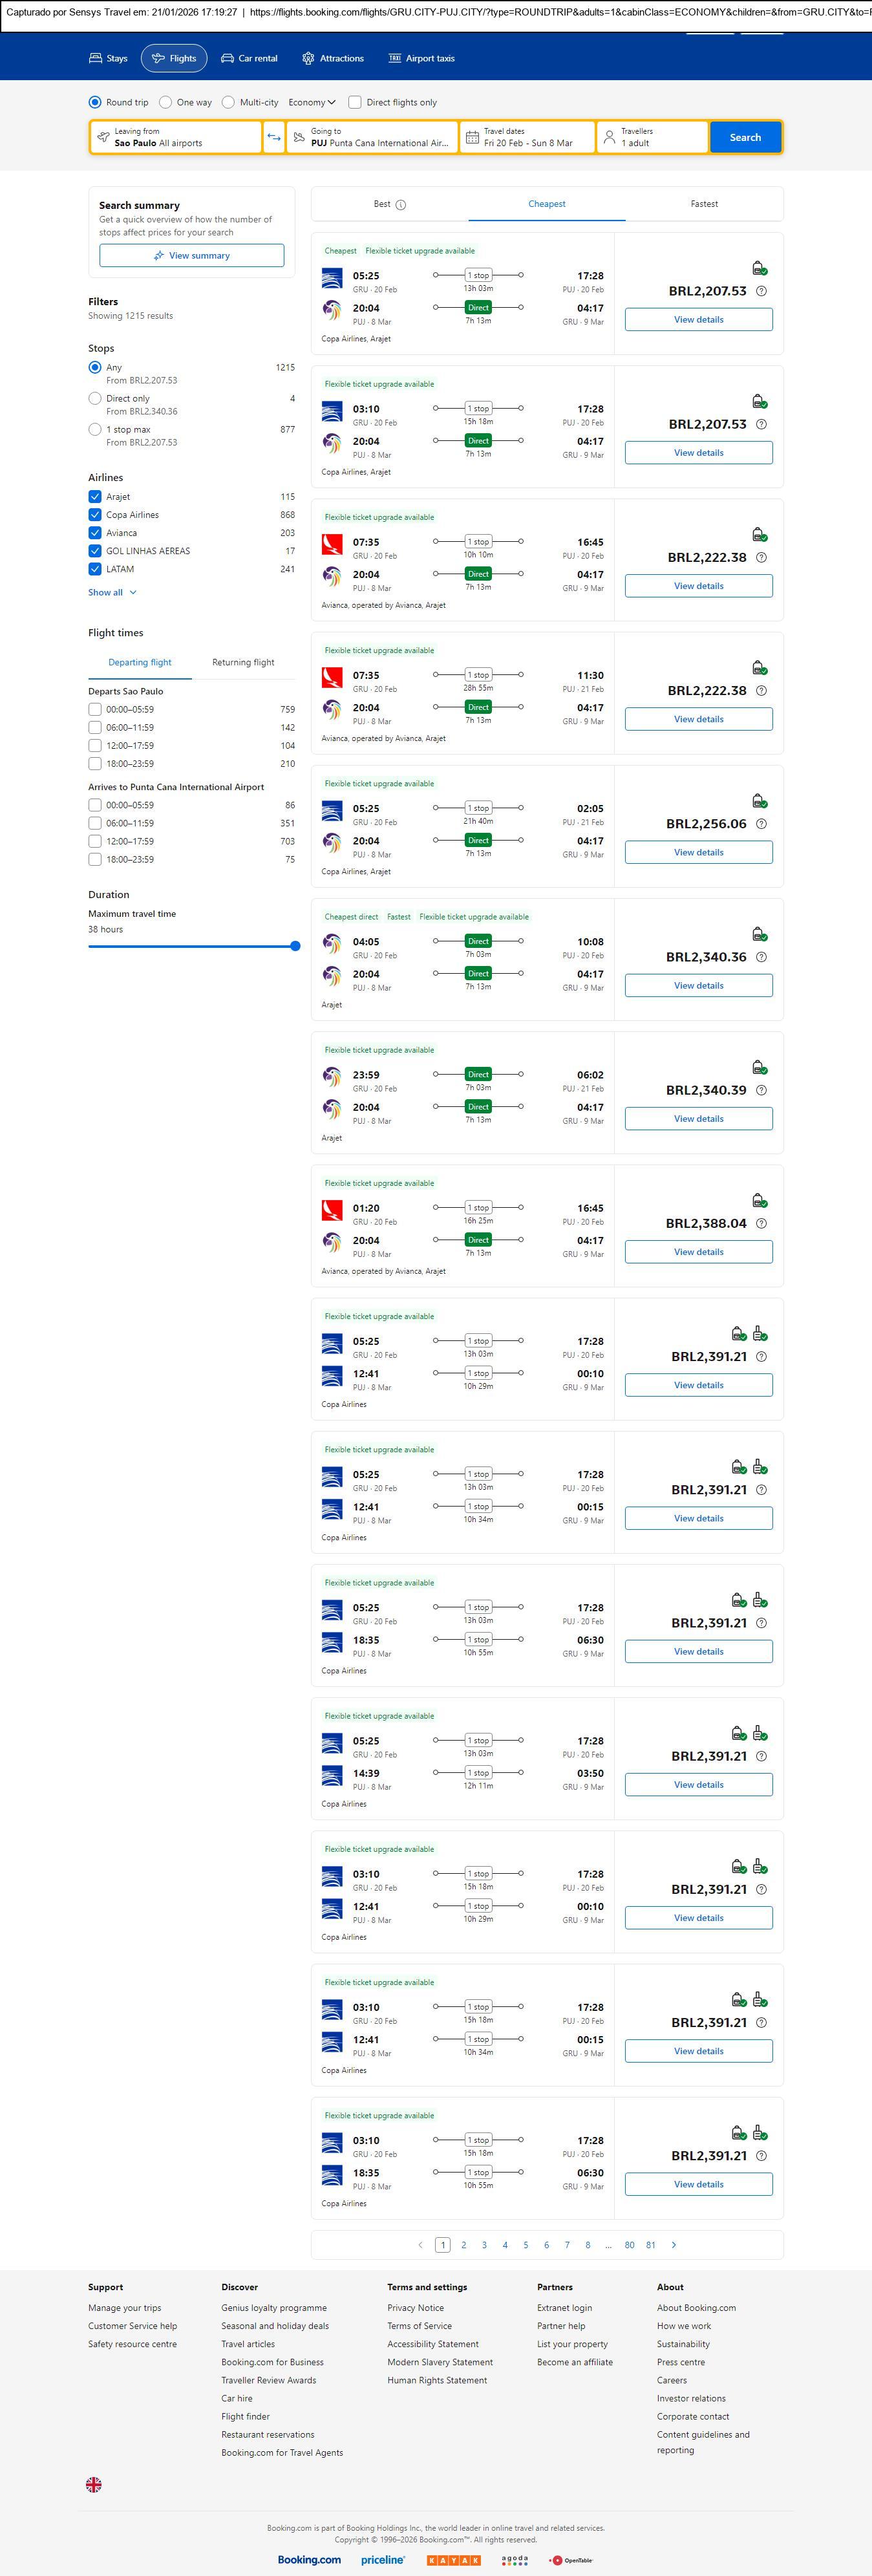Switch to the Fastest sorting tab

point(704,204)
